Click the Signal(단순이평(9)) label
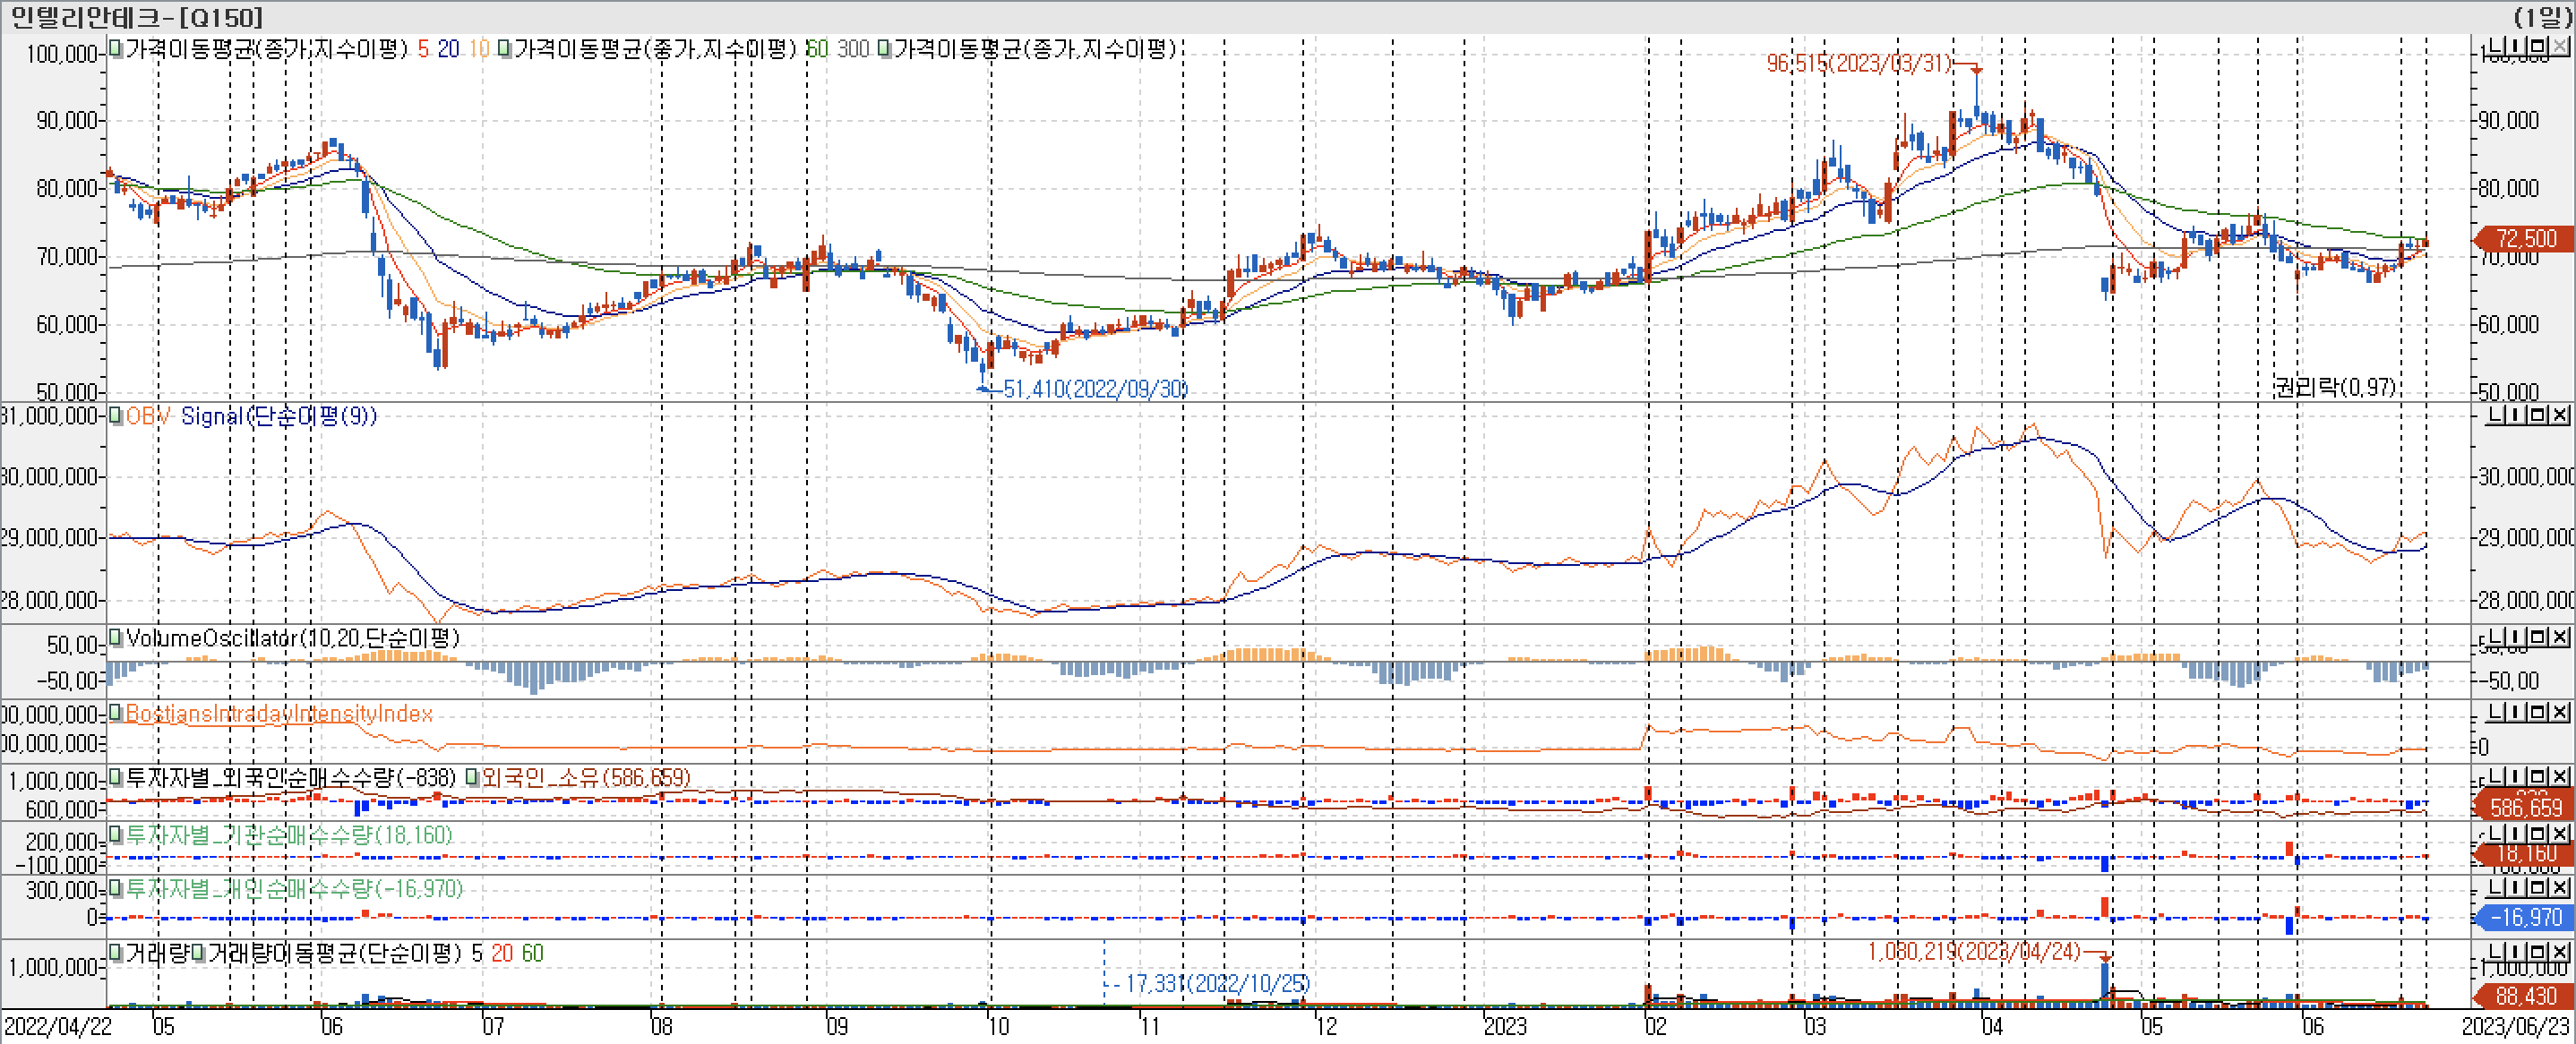Viewport: 2576px width, 1044px height. click(x=279, y=416)
